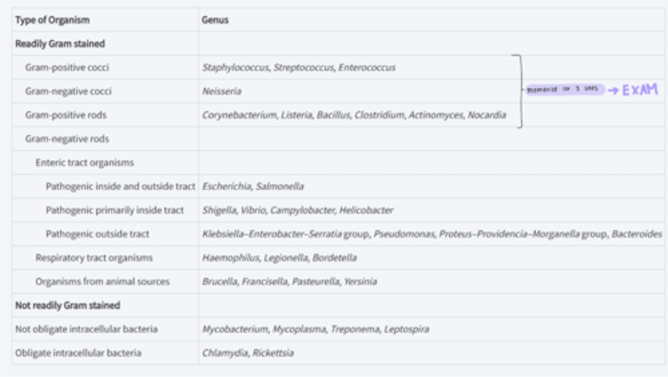
Task: Click the "Type of Organism" column header
Action: click(x=52, y=20)
